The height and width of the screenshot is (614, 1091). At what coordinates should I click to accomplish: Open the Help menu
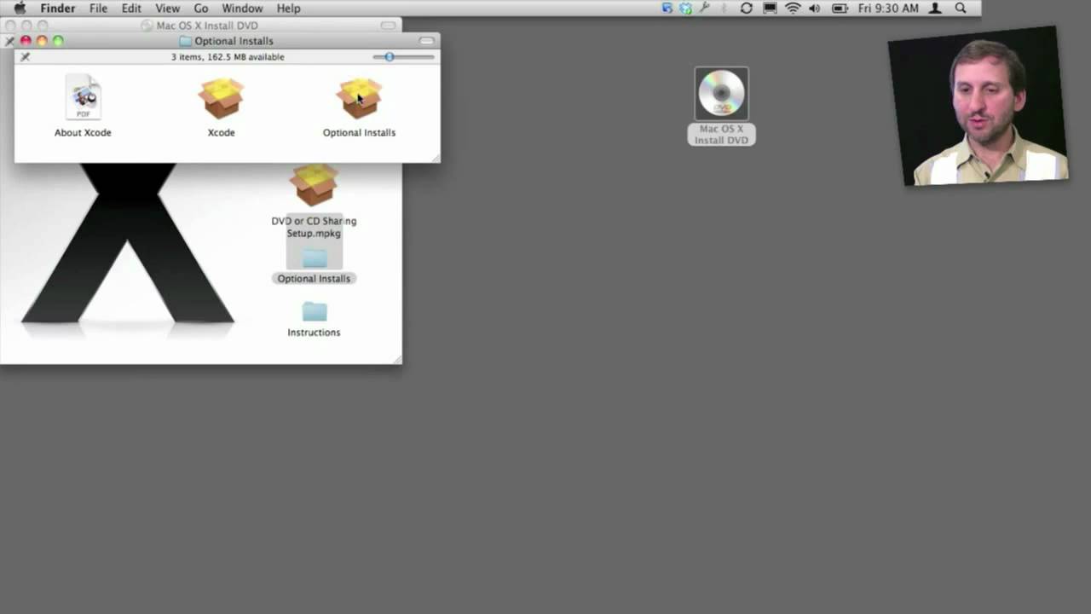[x=288, y=9]
